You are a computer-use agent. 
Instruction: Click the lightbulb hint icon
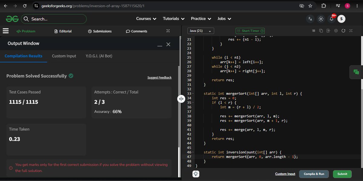point(196,174)
